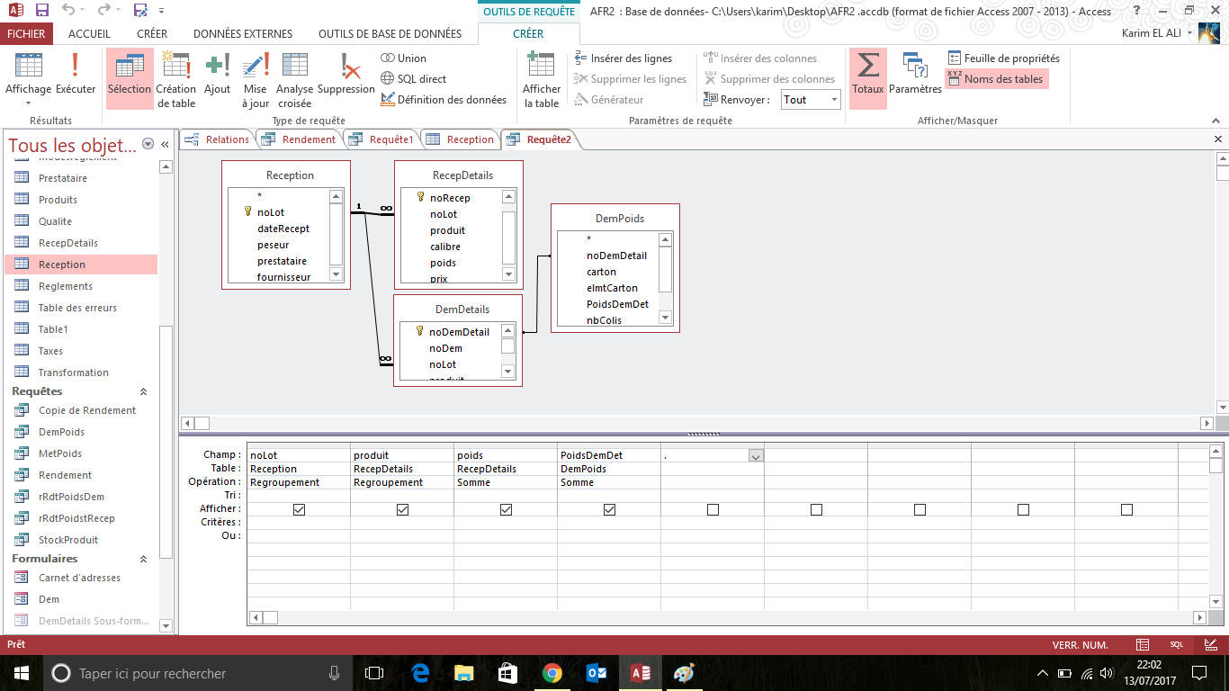1229x691 pixels.
Task: Select dateRecept field in Reception table
Action: [283, 229]
